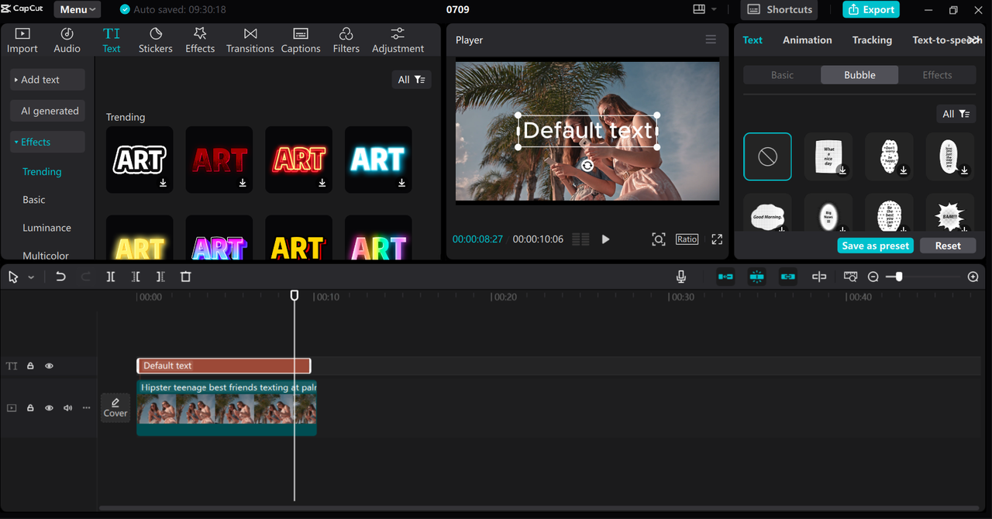The image size is (992, 519).
Task: Open the Import media tab
Action: 22,40
